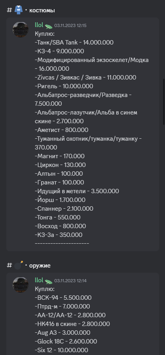Open the костюмы channel hash icon
Viewport: 165px width, 355px height.
coord(9,10)
